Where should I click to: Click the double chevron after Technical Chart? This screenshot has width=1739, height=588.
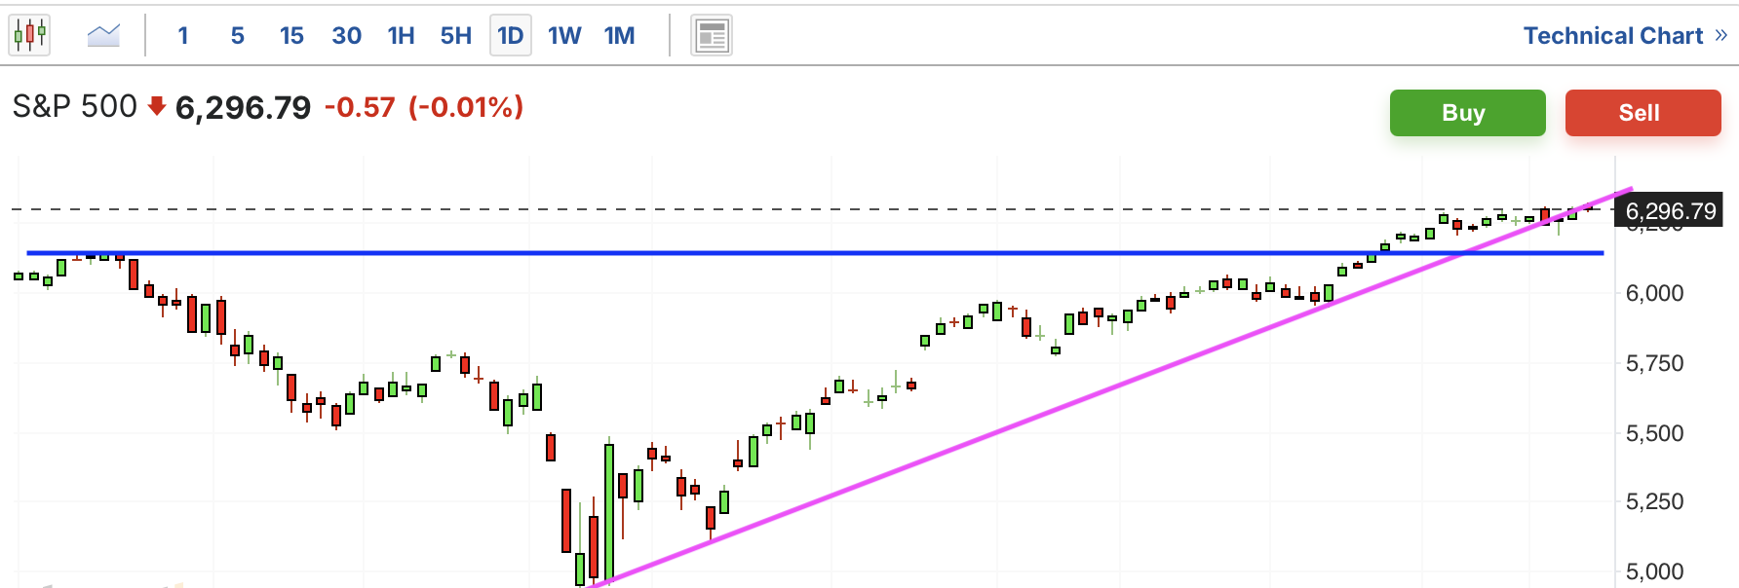(1720, 35)
